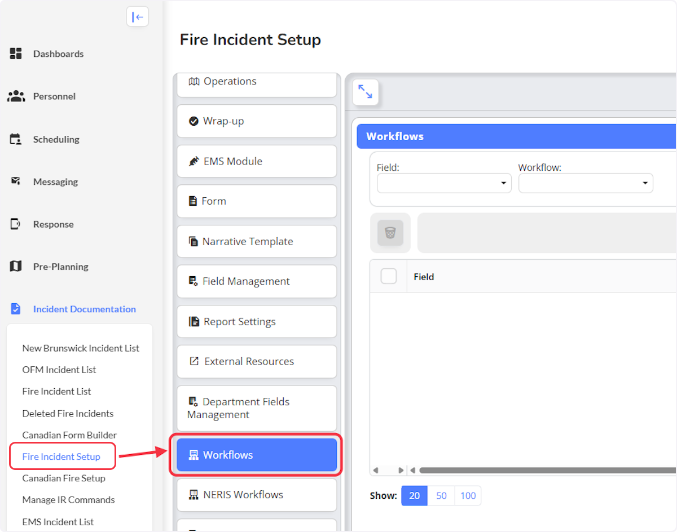
Task: Open the Scheduling menu
Action: point(56,139)
